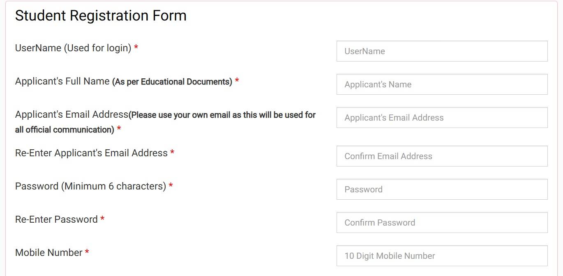Select the Applicant's Email Address field
Image resolution: width=563 pixels, height=276 pixels.
442,118
